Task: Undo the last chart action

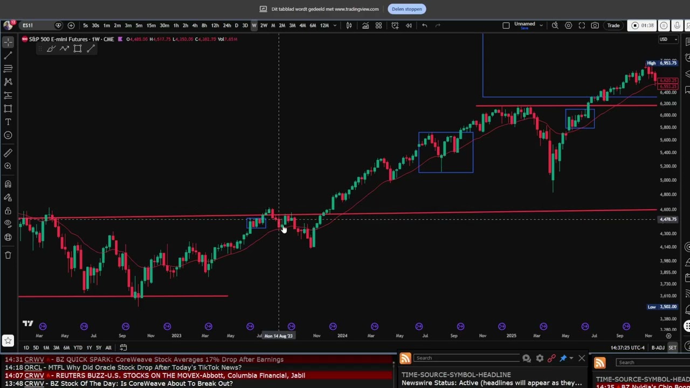Action: tap(425, 25)
